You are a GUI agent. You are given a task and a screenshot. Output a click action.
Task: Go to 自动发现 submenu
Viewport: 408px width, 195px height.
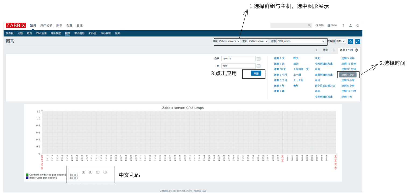click(x=106, y=33)
